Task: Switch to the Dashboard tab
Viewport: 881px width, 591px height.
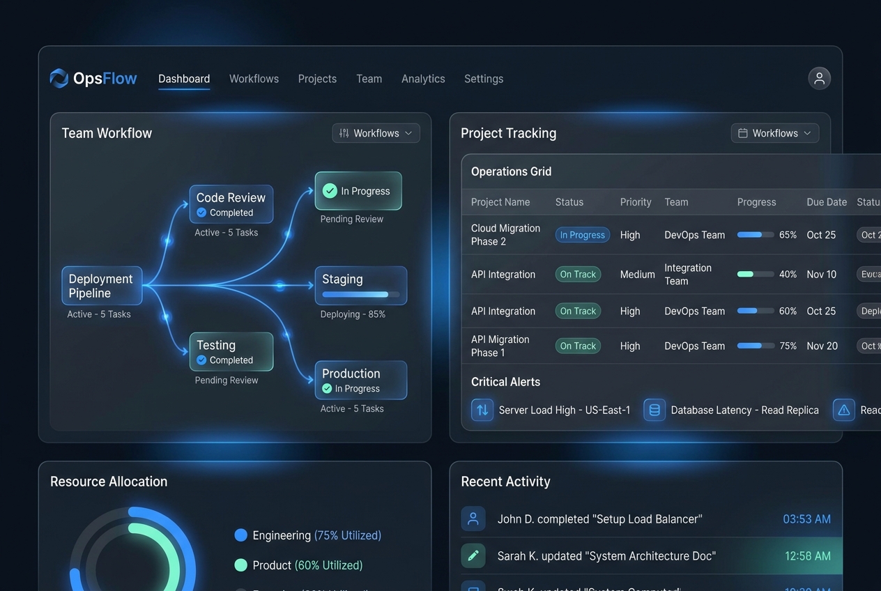Action: click(184, 79)
